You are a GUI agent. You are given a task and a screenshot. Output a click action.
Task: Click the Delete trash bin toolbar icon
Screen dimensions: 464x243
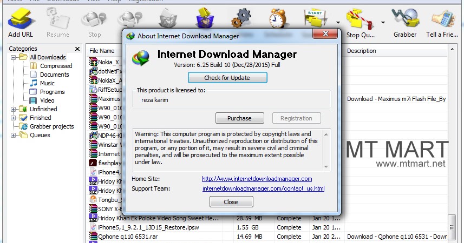168,18
